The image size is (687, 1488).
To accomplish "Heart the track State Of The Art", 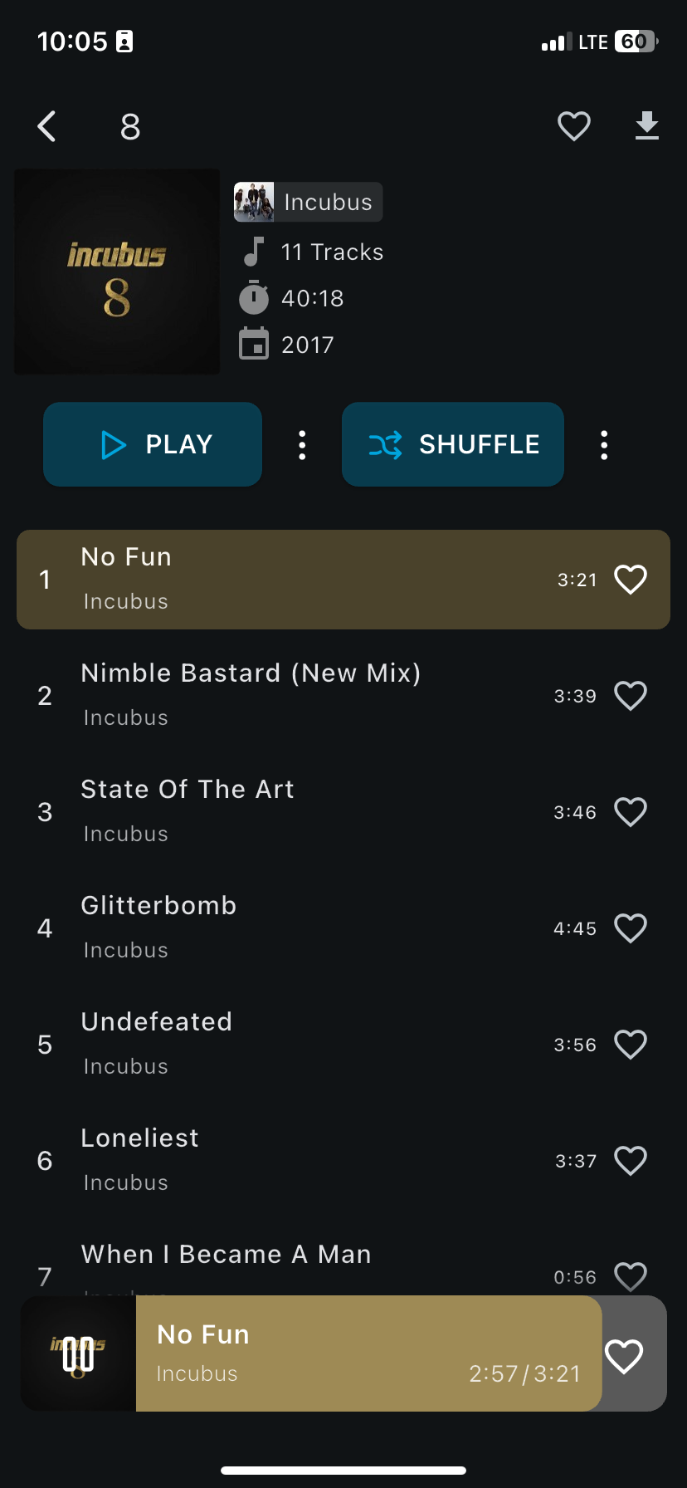I will click(x=630, y=812).
